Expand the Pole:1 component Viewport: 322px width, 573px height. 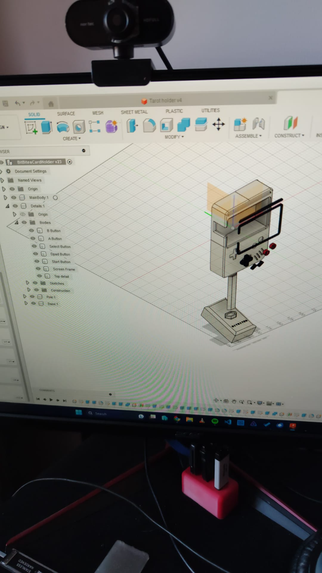click(25, 296)
